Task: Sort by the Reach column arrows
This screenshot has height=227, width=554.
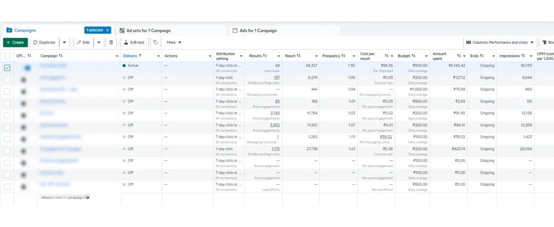Action: click(300, 56)
